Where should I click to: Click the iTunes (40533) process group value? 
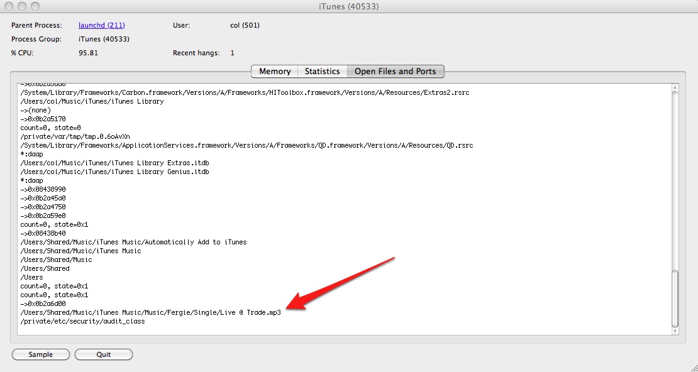104,39
